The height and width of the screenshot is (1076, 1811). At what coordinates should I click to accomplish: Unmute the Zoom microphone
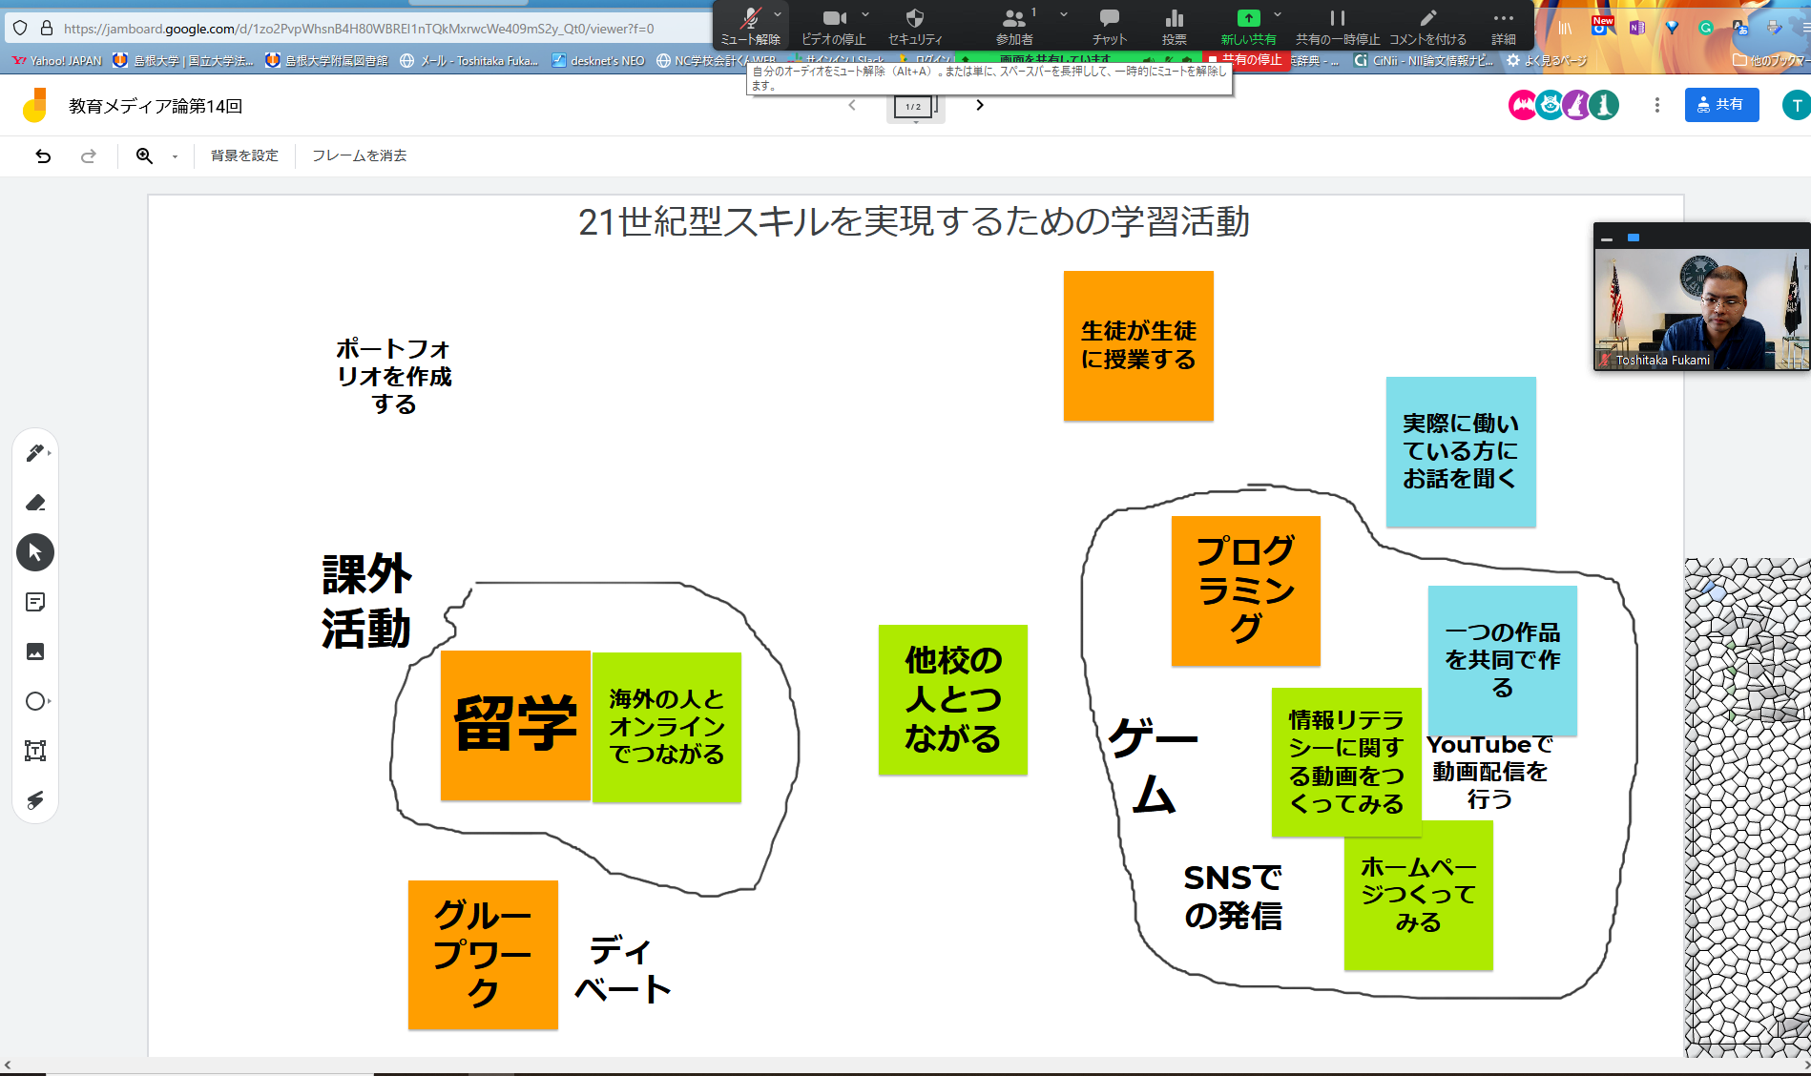[750, 25]
